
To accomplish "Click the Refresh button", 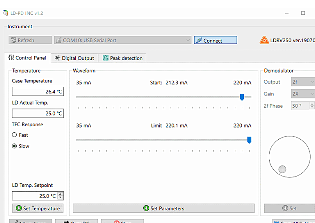I will [x=30, y=40].
